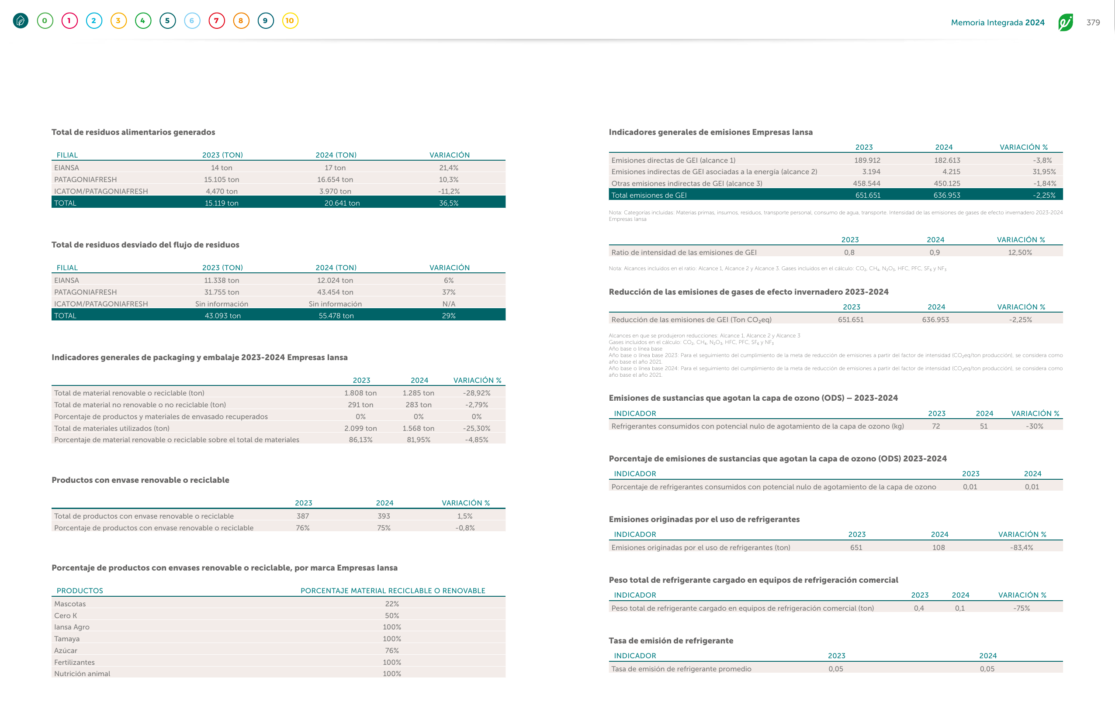The height and width of the screenshot is (722, 1115).
Task: Click the Cero K 50% value
Action: pos(391,615)
